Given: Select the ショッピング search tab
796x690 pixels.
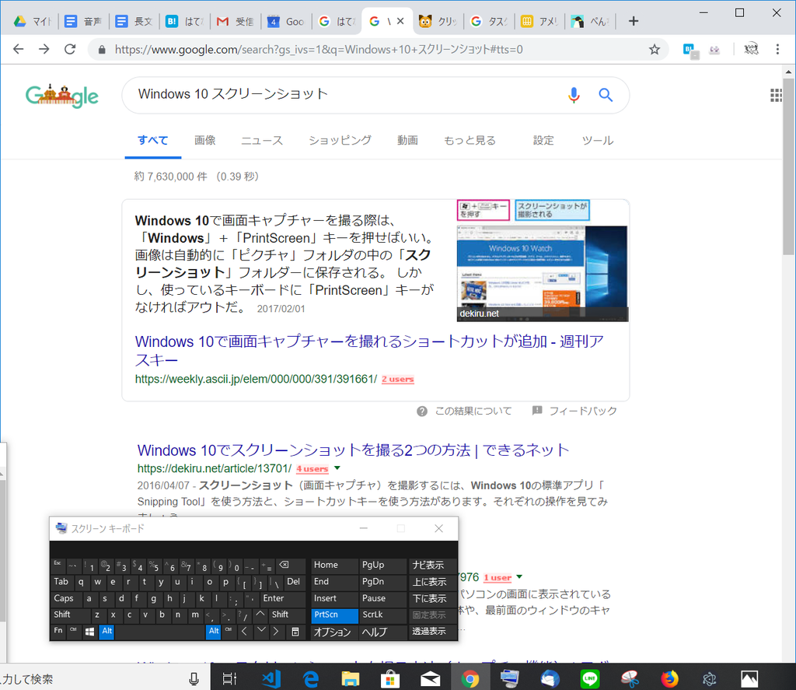Looking at the screenshot, I should click(x=340, y=140).
